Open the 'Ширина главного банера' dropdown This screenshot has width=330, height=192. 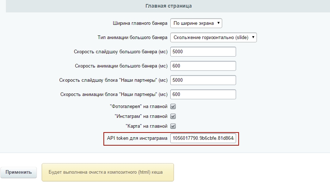point(196,23)
